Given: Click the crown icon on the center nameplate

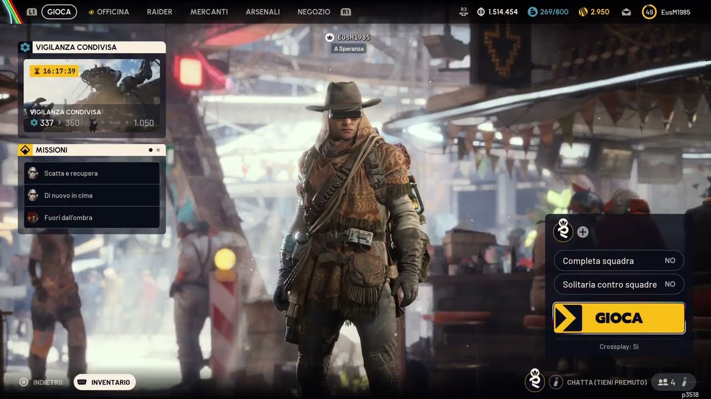Looking at the screenshot, I should click(x=330, y=37).
